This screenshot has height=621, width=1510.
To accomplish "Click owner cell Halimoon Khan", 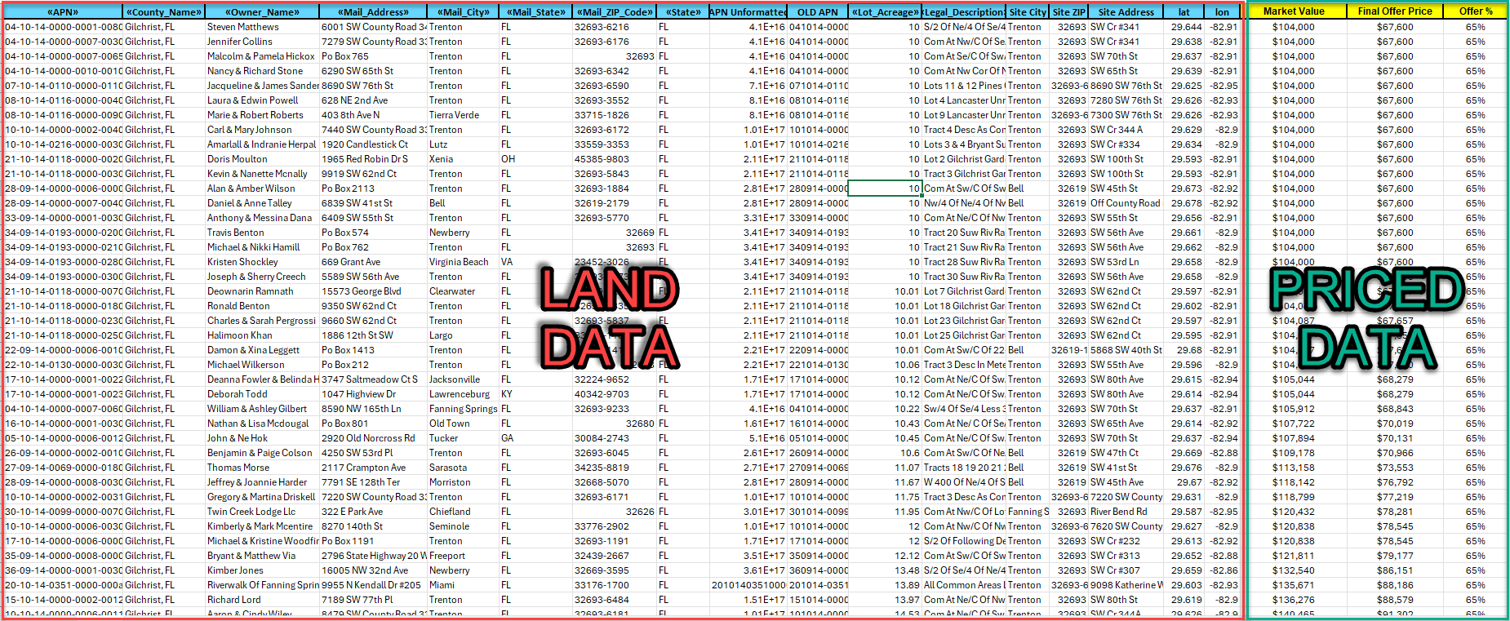I will click(261, 335).
